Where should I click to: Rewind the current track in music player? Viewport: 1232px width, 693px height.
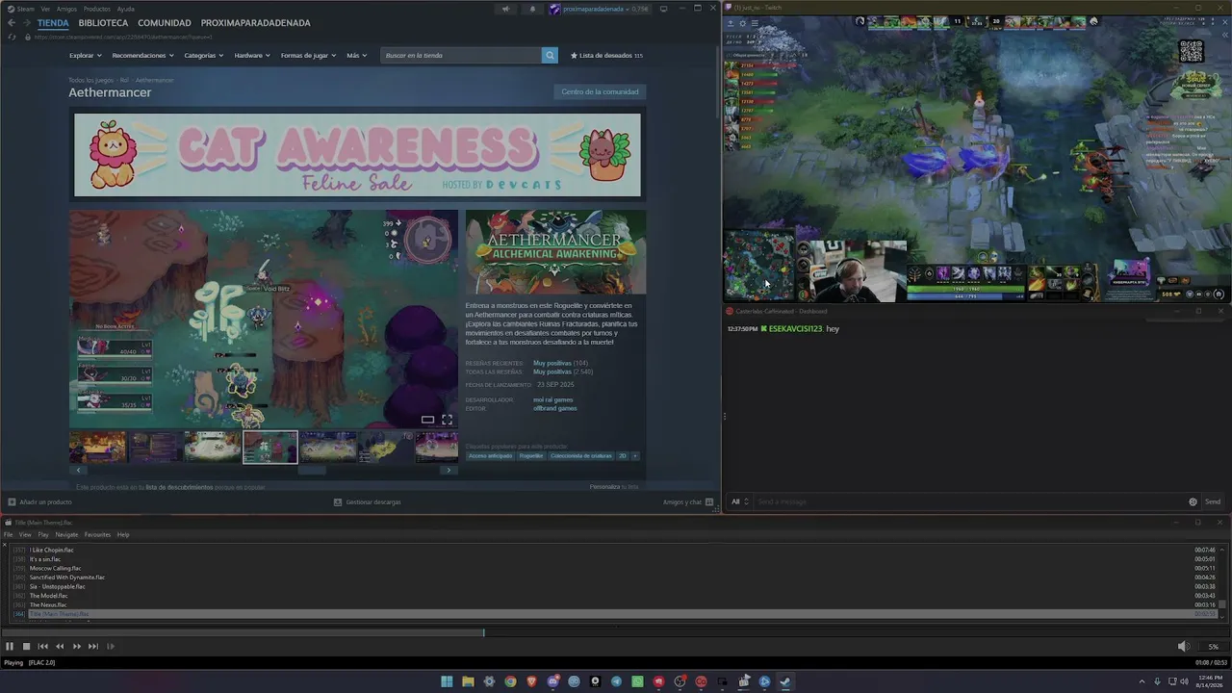coord(60,647)
